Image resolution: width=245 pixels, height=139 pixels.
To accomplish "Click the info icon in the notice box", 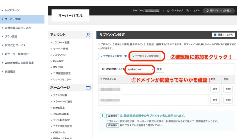I will click(x=102, y=116).
